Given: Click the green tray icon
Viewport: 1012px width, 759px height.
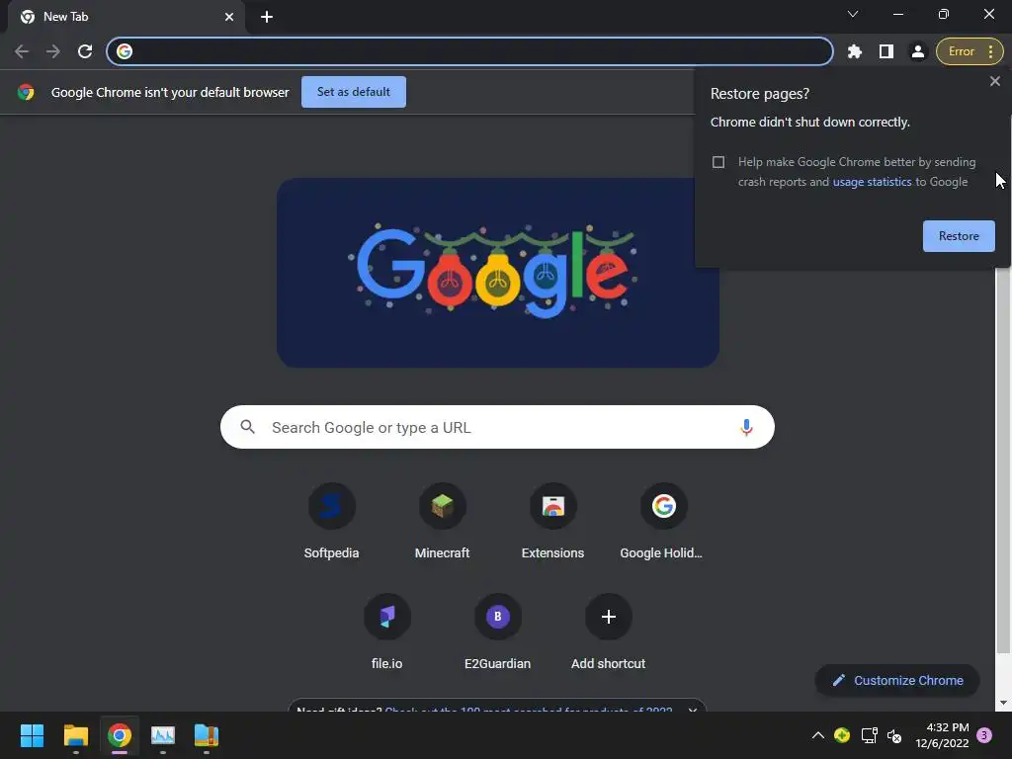Looking at the screenshot, I should (x=842, y=735).
